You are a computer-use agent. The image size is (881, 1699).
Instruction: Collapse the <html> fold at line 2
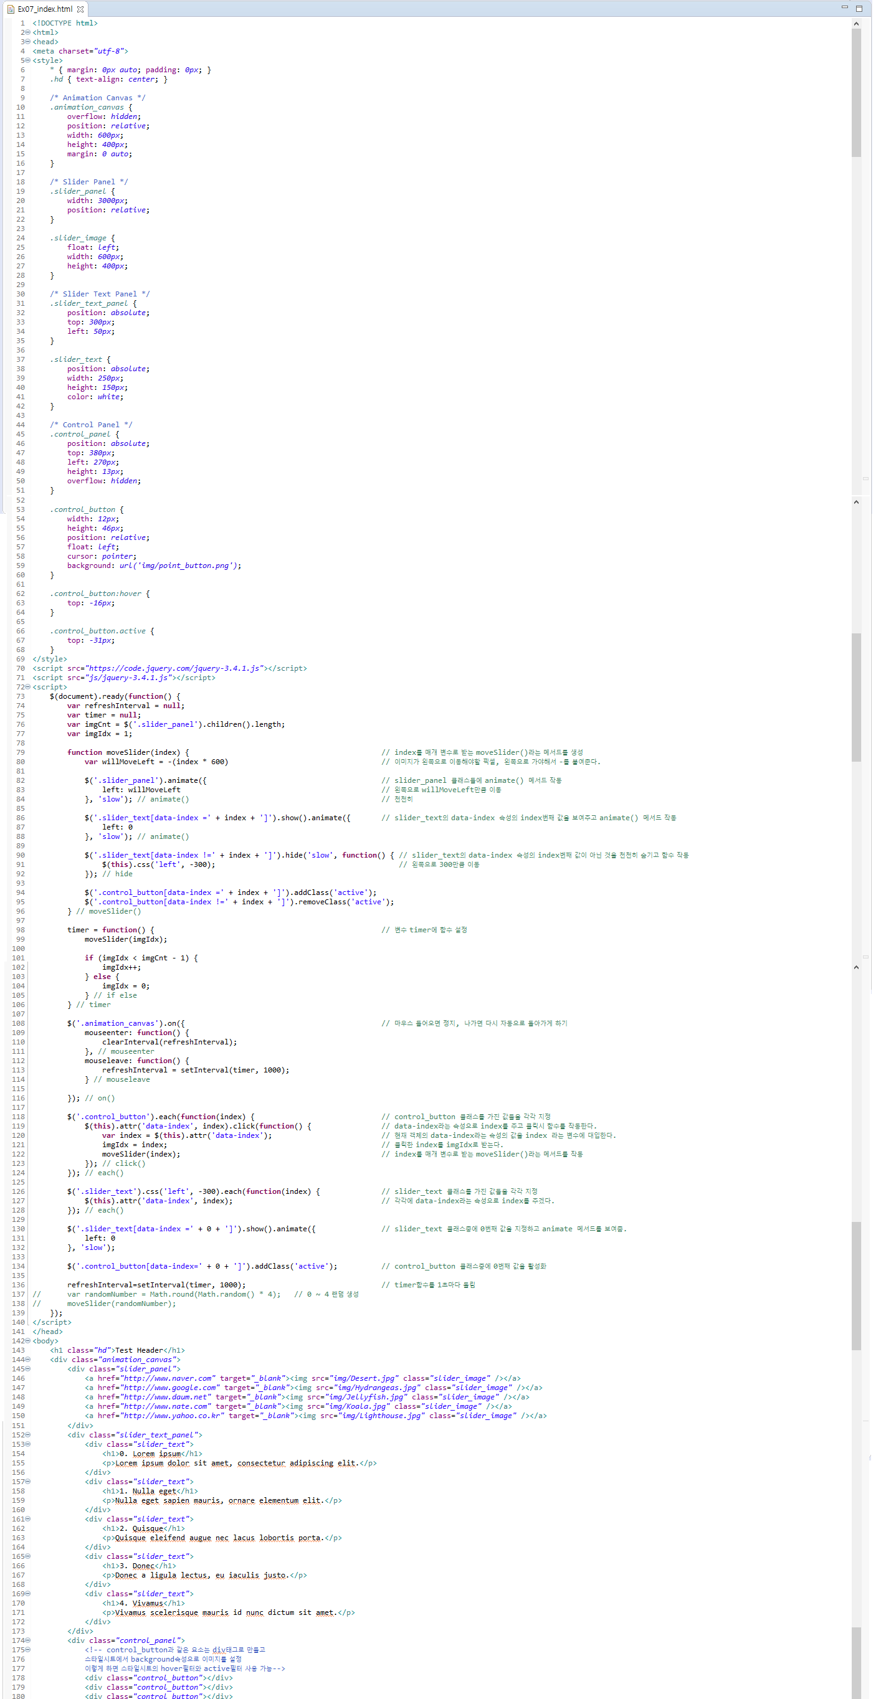point(27,32)
